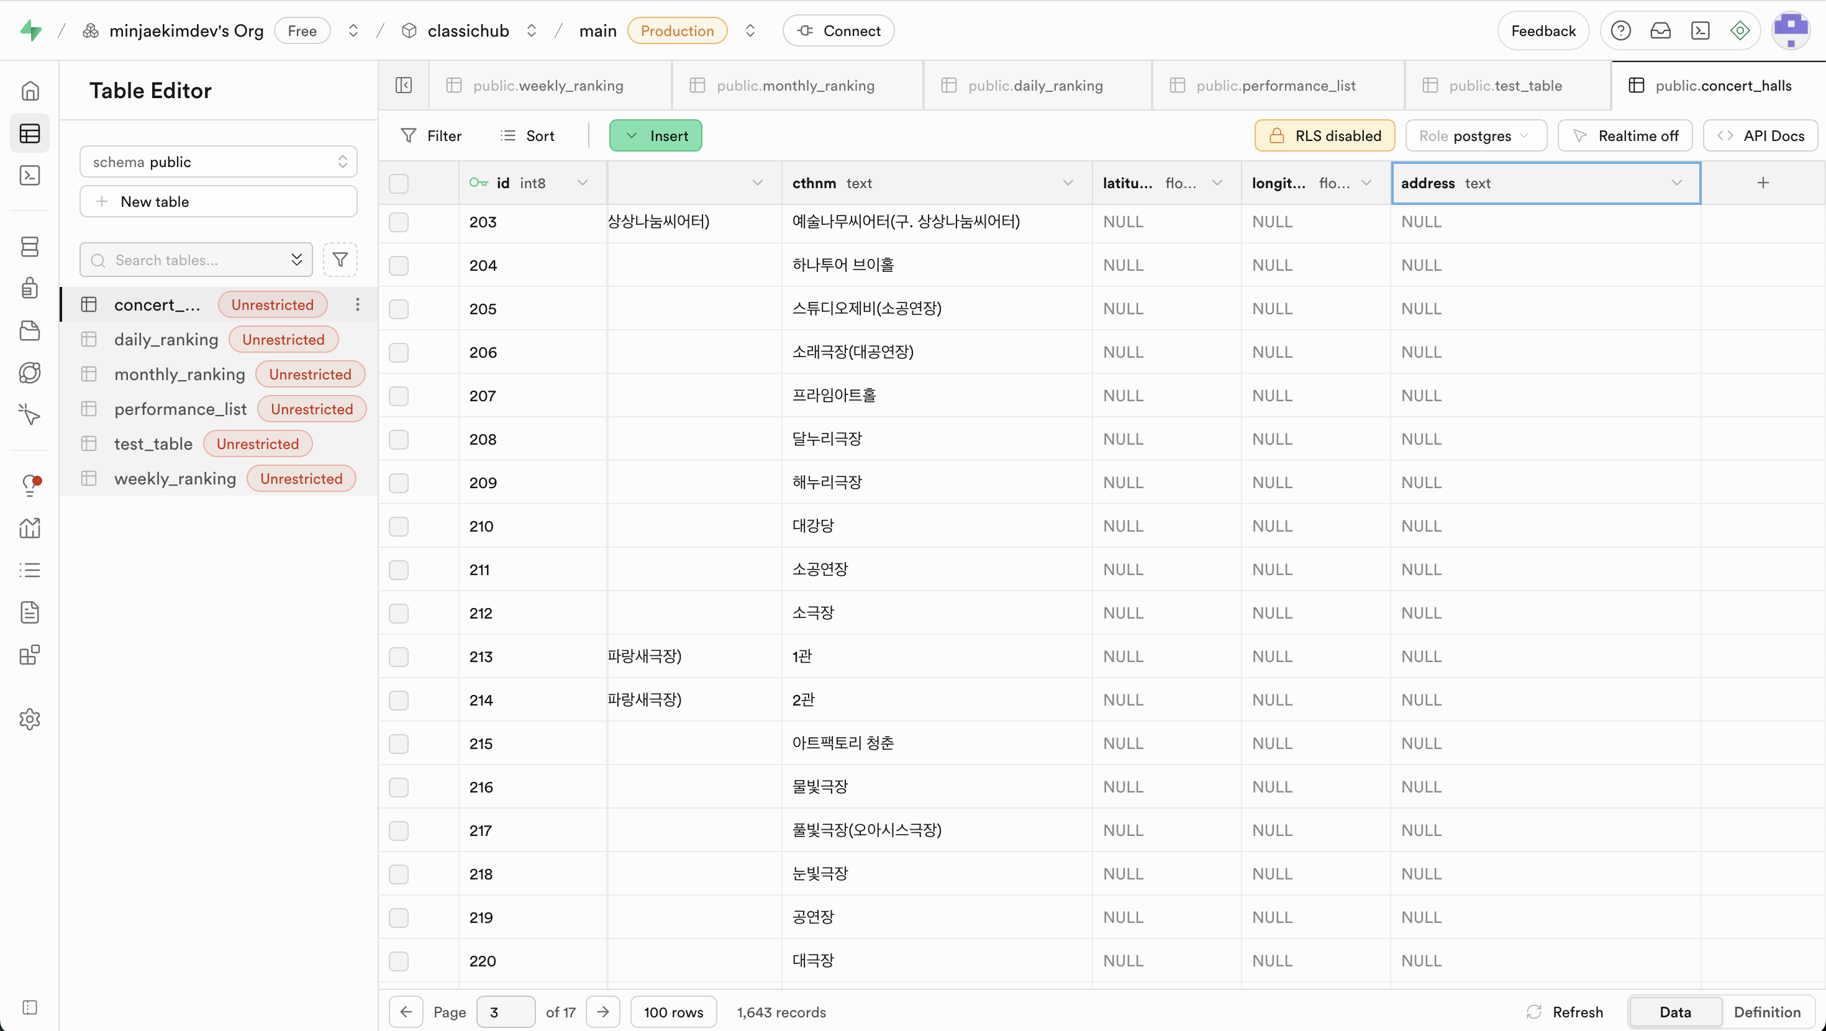This screenshot has height=1031, width=1826.
Task: Collapse the table list side panel icon
Action: pyautogui.click(x=403, y=86)
